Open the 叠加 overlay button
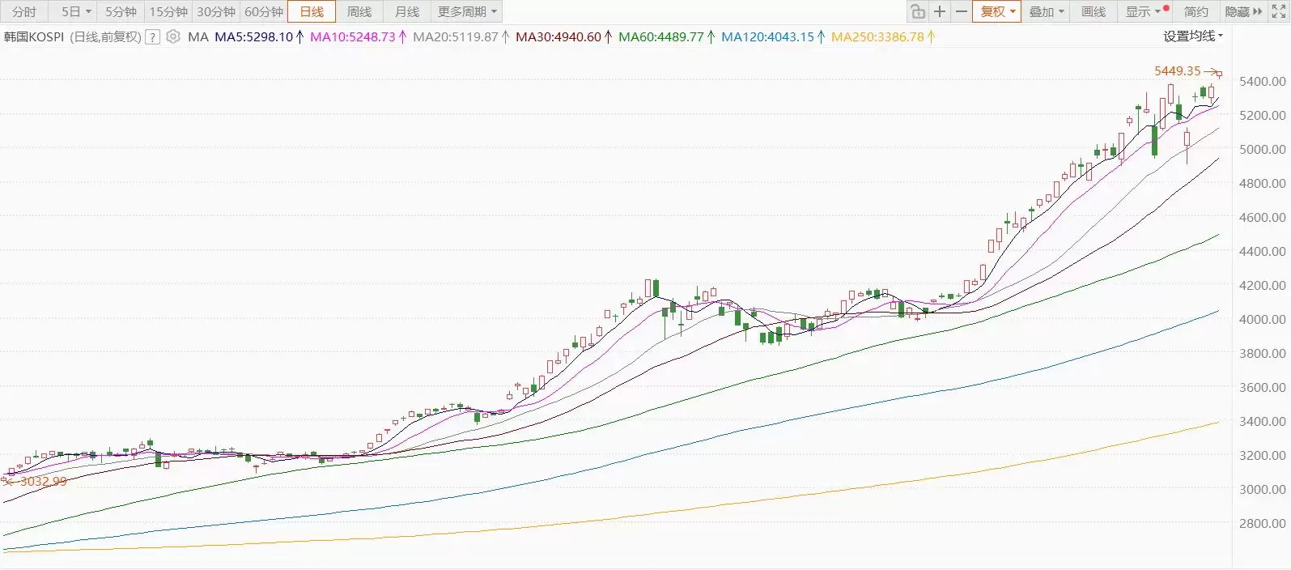 coord(1046,11)
